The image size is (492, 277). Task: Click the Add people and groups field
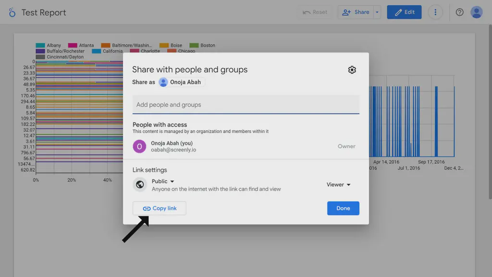tap(246, 104)
